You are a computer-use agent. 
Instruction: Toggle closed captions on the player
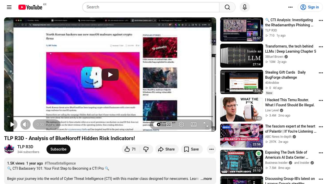[169, 124]
